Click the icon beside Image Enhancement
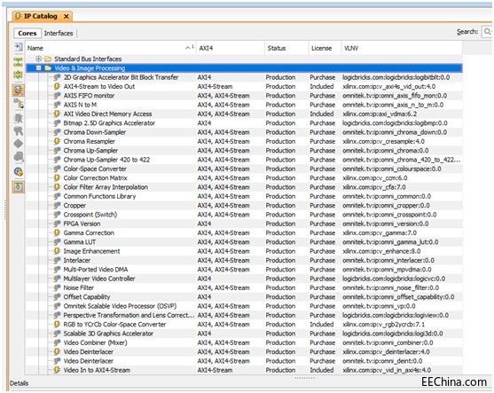Viewport: 494px width, 393px height. pyautogui.click(x=57, y=251)
